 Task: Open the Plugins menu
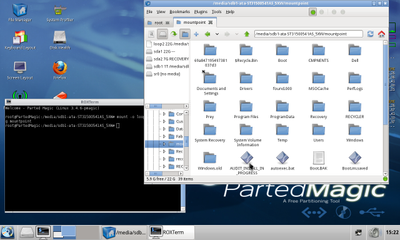point(201,12)
